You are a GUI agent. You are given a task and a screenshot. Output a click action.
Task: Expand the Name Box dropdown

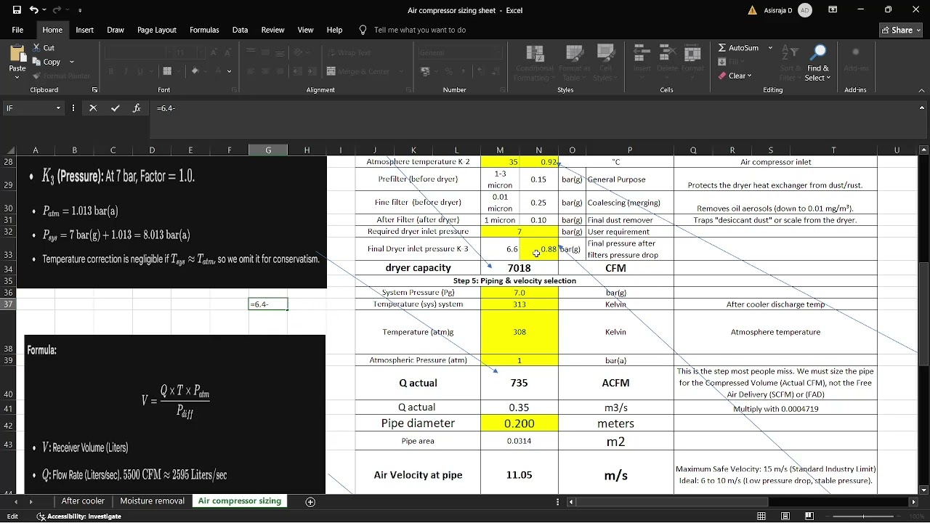58,108
